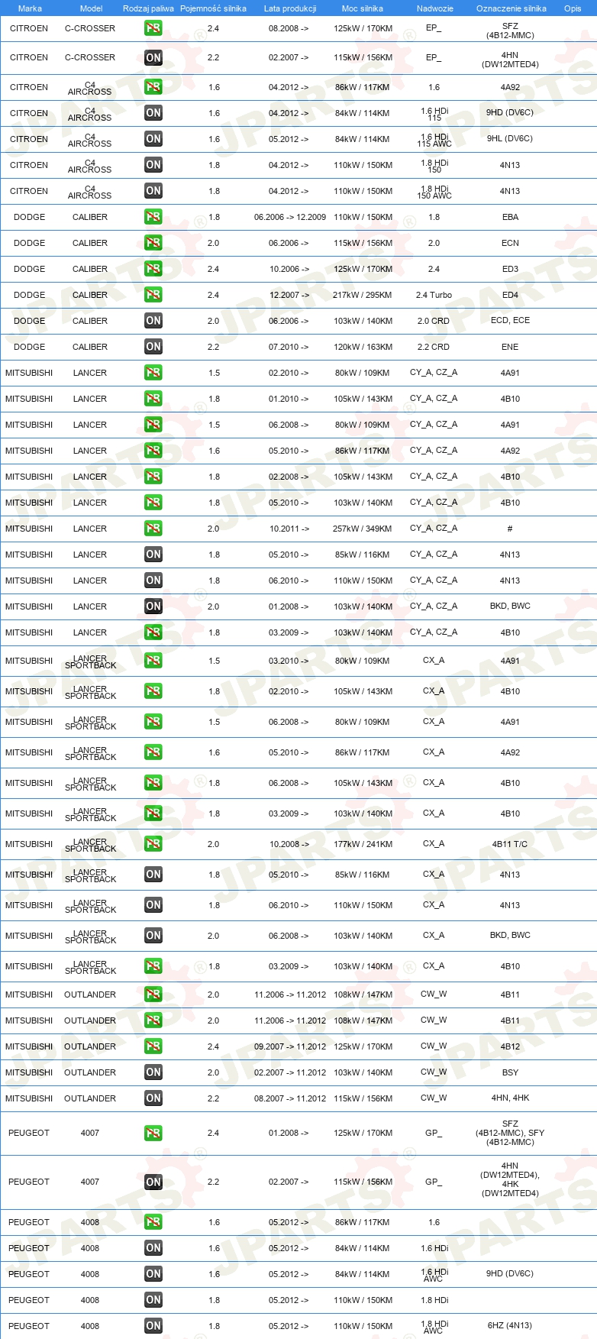
Task: Select the 4B11 T/C engine code cell
Action: click(511, 844)
